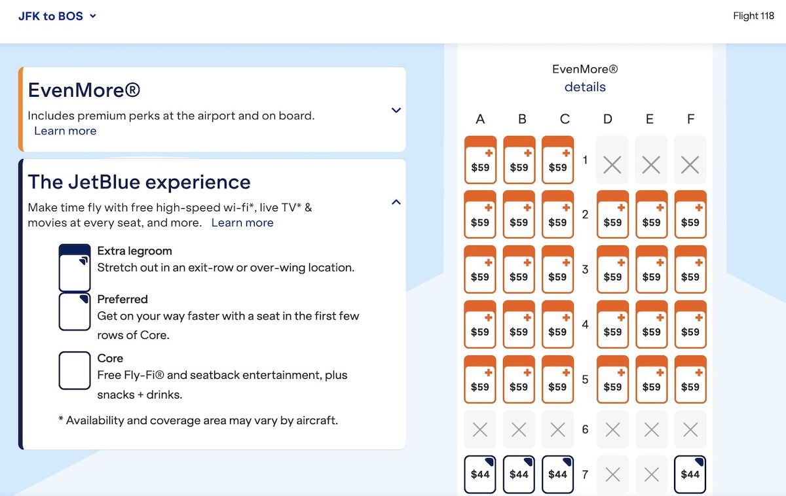Open EvenMore Learn more link
This screenshot has width=786, height=496.
(x=65, y=131)
